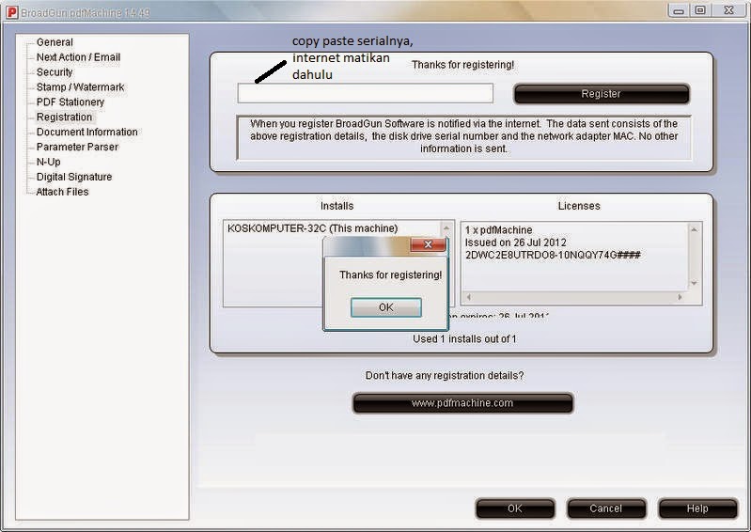The height and width of the screenshot is (532, 751).
Task: Select Document Information item
Action: [86, 133]
